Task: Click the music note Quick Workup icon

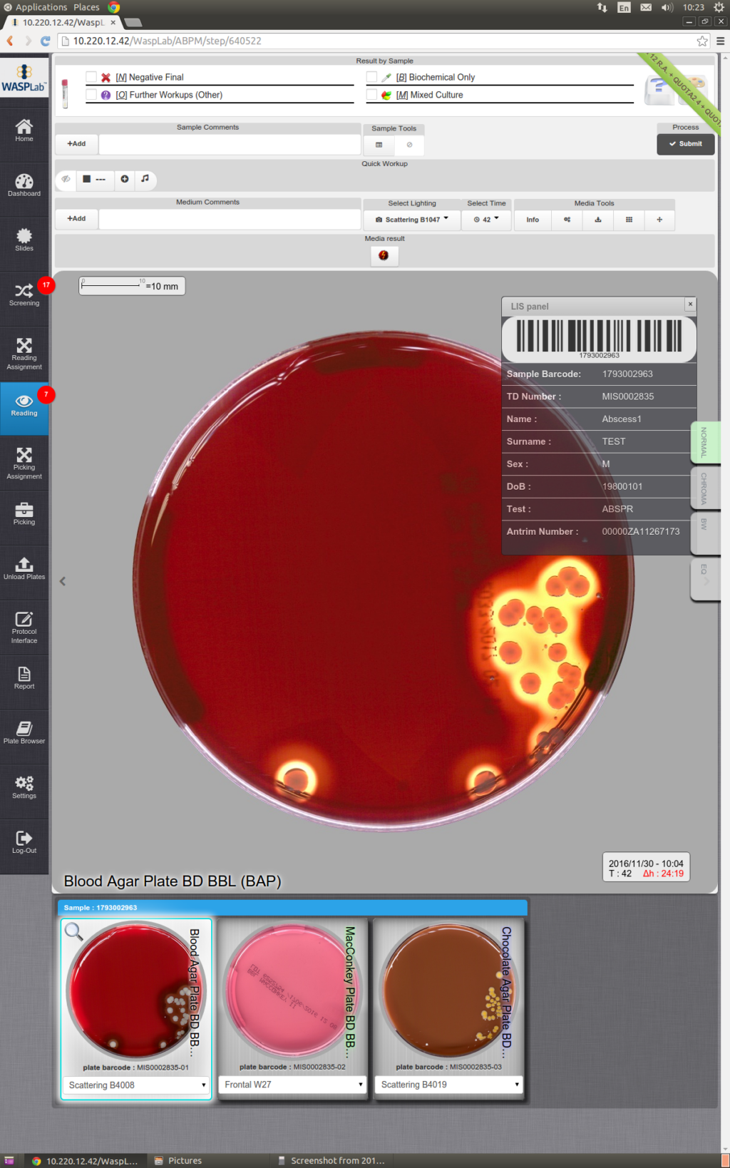Action: 145,179
